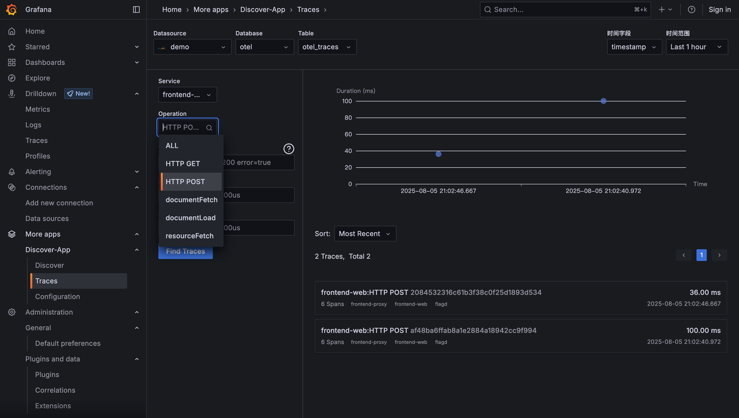Open Discover-App breadcrumb link
Viewport: 739px width, 418px height.
263,9
